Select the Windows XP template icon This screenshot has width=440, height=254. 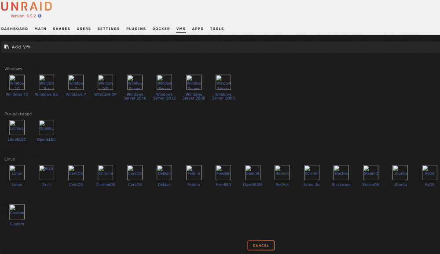pos(105,82)
